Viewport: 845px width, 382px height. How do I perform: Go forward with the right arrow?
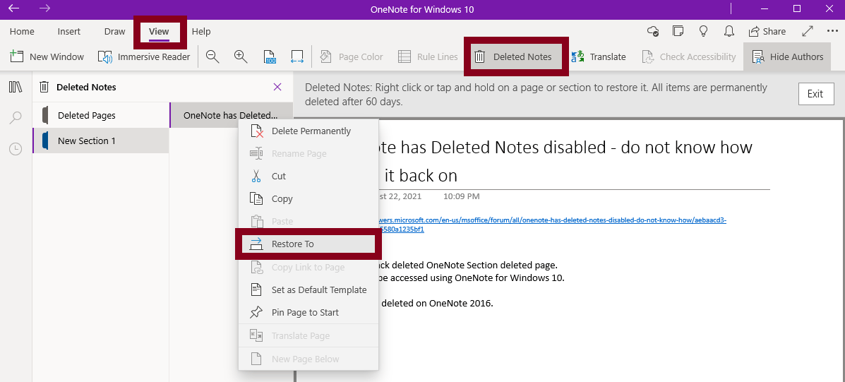[45, 8]
